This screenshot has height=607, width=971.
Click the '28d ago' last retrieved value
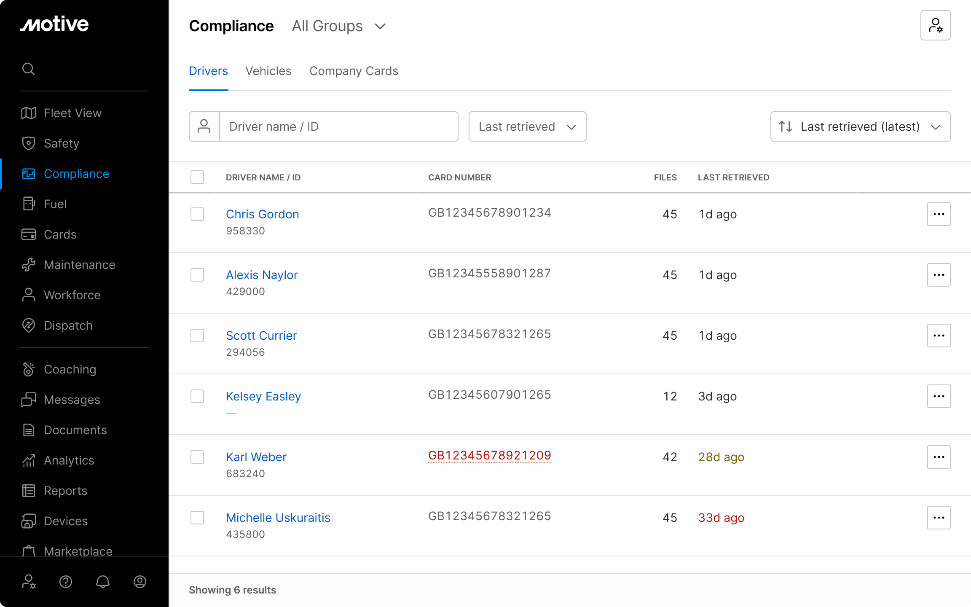(x=722, y=457)
